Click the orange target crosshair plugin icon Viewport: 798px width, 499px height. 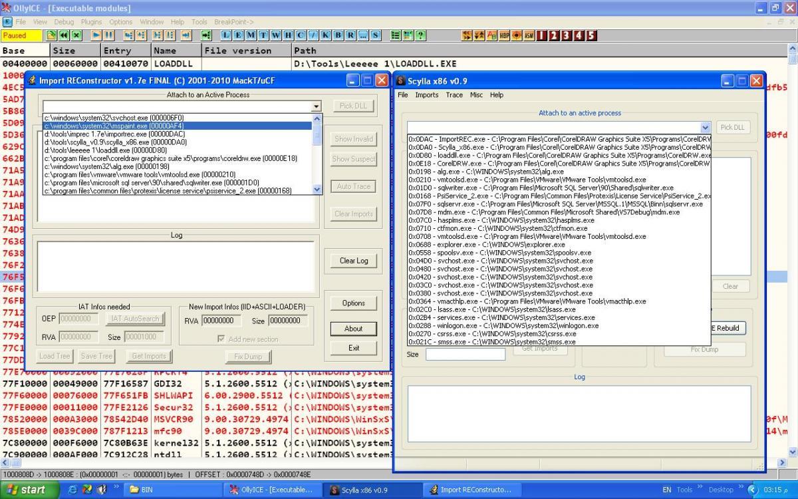pyautogui.click(x=517, y=35)
